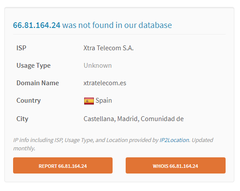The image size is (240, 191).
Task: Click the Spain country name text
Action: [x=104, y=101]
